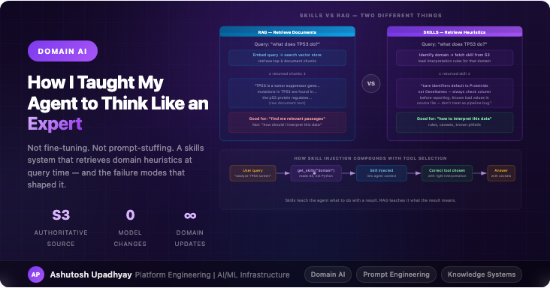Click the Correct tool chosen flow step

[x=447, y=173]
